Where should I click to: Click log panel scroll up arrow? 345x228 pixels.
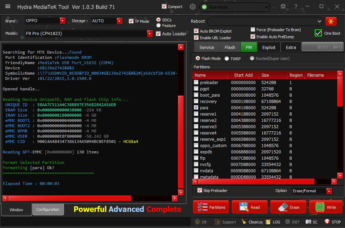pyautogui.click(x=181, y=47)
